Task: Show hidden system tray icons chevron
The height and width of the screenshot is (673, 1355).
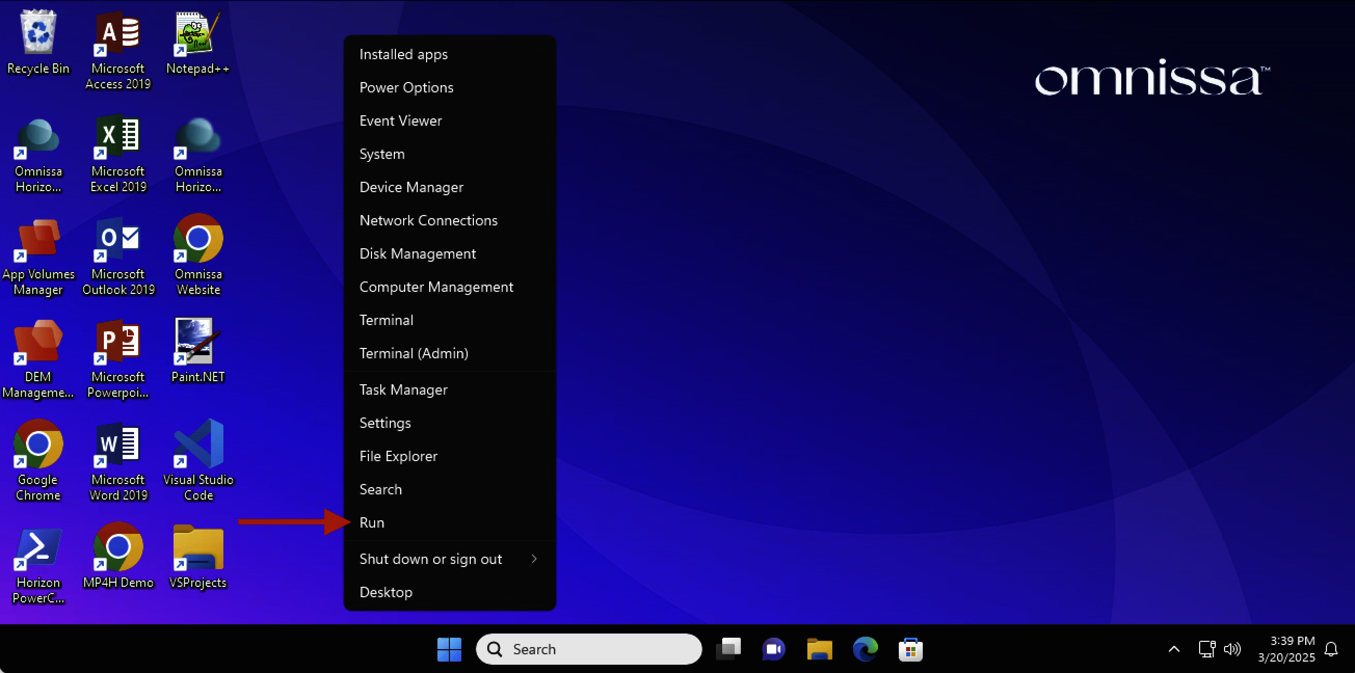Action: coord(1174,649)
